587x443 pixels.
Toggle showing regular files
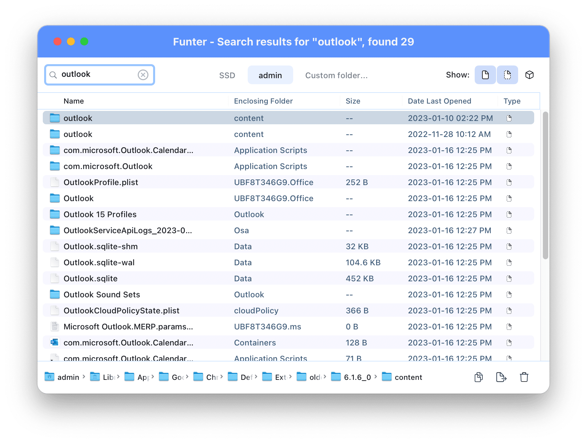[x=485, y=75]
